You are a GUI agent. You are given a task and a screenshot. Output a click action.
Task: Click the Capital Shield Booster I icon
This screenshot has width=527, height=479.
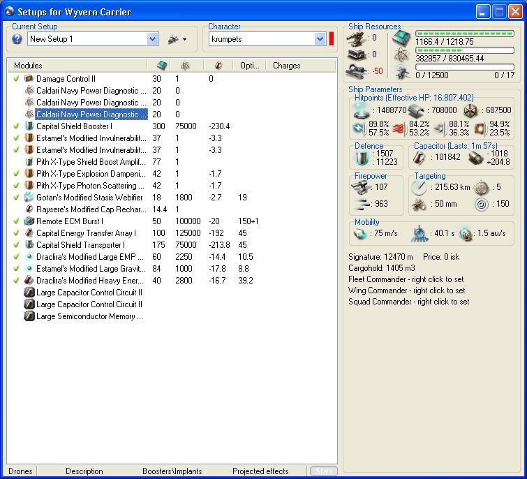pos(29,126)
